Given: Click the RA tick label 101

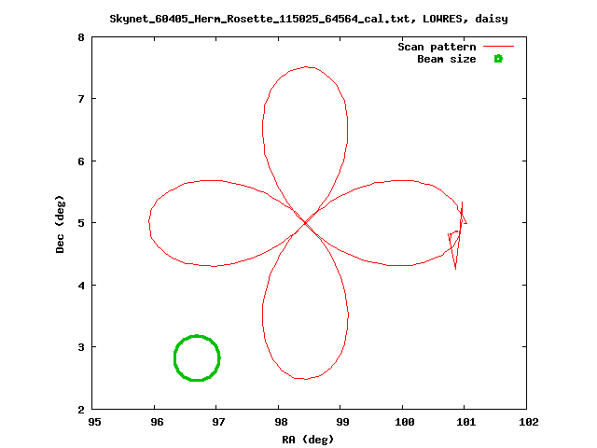Looking at the screenshot, I should (x=466, y=422).
